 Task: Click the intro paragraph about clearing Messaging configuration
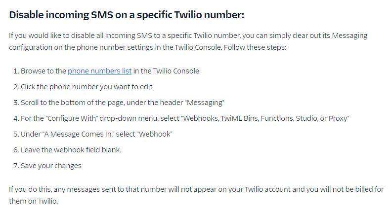(188, 41)
